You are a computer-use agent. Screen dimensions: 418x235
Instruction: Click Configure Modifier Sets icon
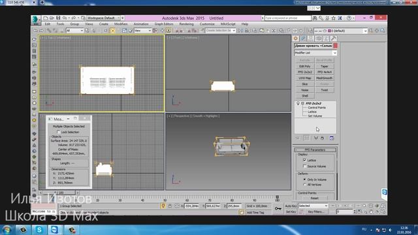(332, 138)
